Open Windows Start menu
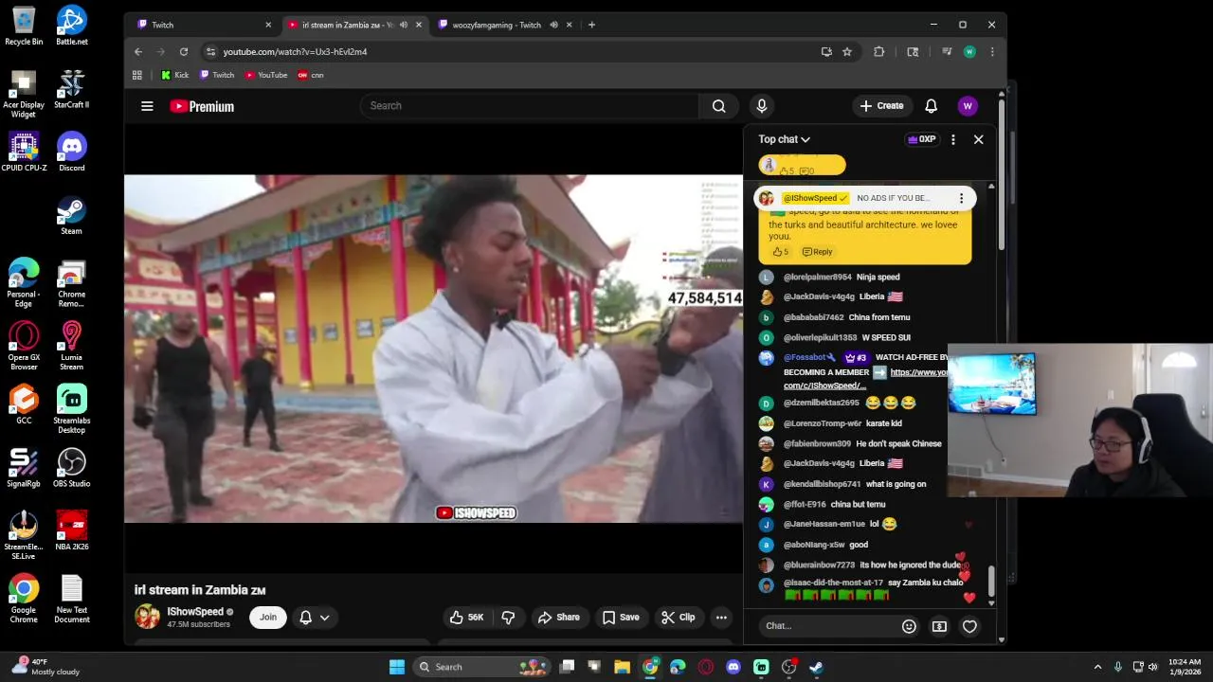 (x=397, y=667)
